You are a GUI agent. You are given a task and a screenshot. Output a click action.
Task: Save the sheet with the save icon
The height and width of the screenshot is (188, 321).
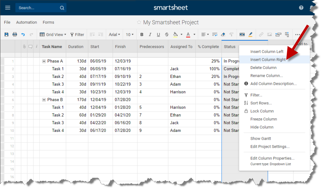click(6, 34)
